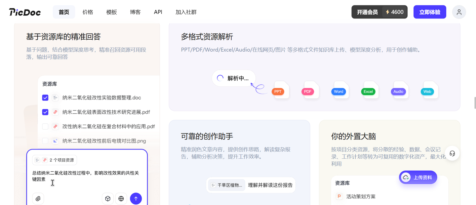476x205 pixels.
Task: Click the cube model icon
Action: [108, 199]
